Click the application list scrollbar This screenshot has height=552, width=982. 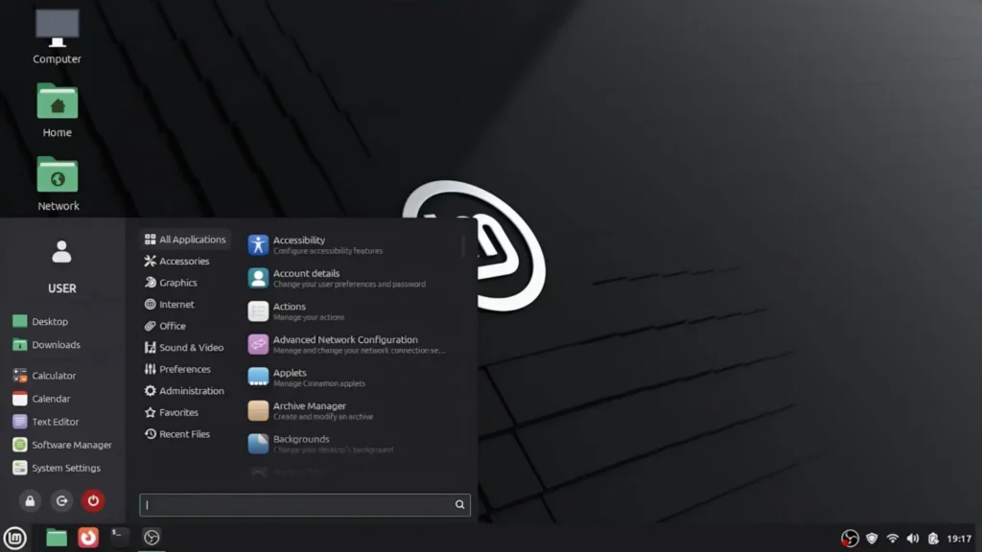tap(463, 246)
